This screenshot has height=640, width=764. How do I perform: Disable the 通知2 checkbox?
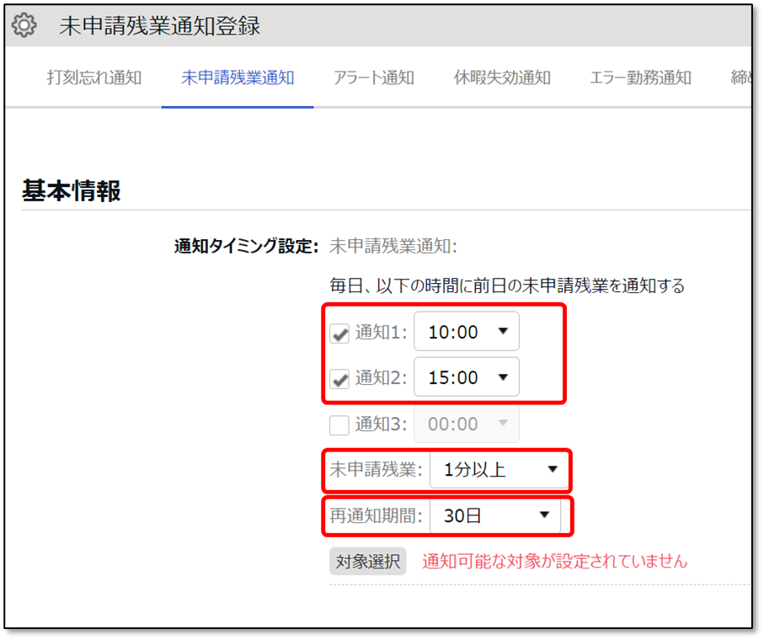(339, 379)
